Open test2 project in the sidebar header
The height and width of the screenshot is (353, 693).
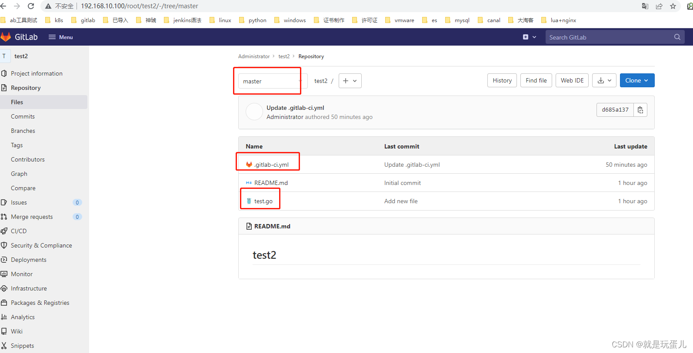(21, 56)
